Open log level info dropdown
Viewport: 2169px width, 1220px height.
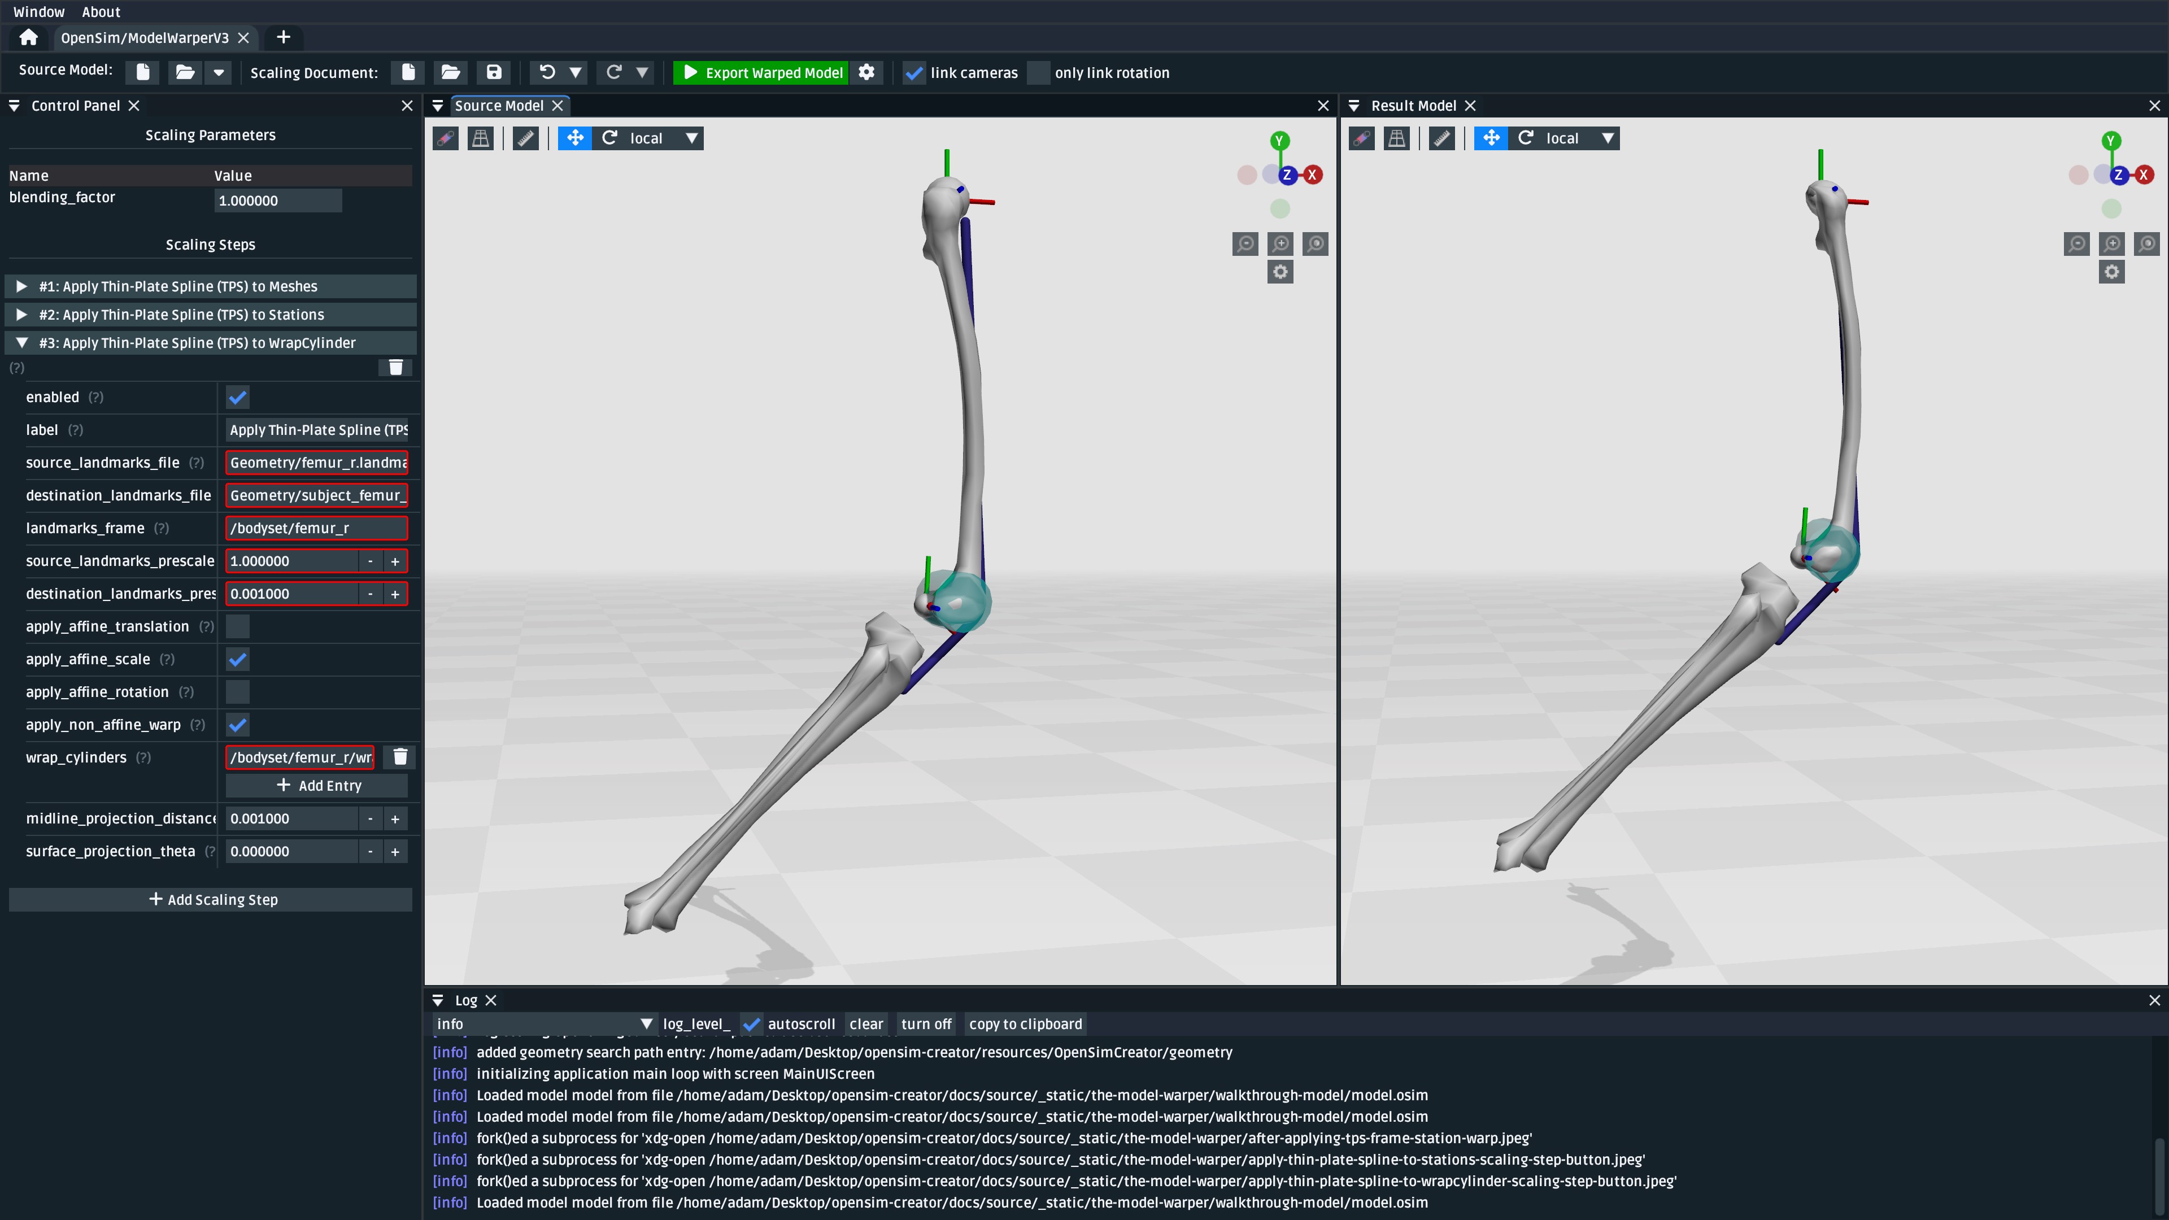[x=544, y=1024]
